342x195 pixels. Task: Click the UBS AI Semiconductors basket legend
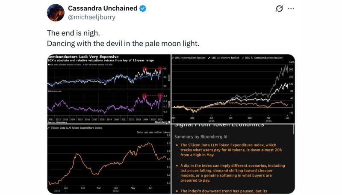click(262, 58)
